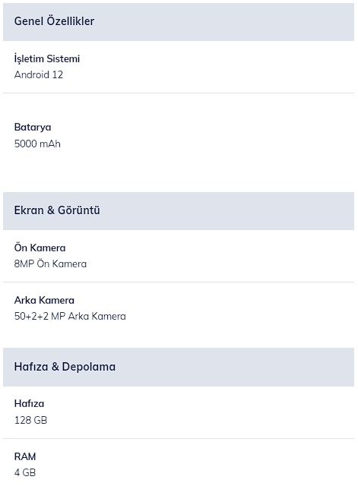Click the 8MP Ön Kamera value
The height and width of the screenshot is (486, 358).
pos(50,264)
